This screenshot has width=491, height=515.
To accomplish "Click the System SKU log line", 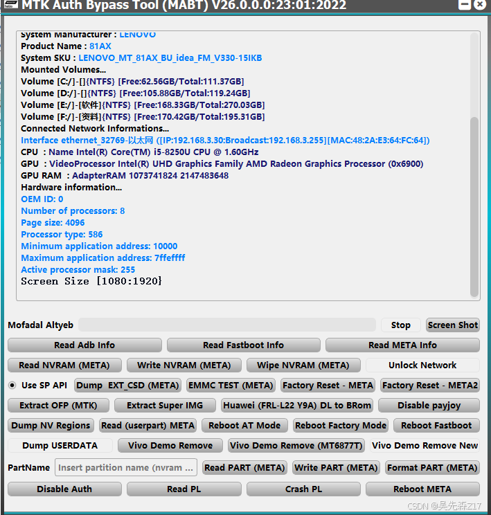I will coord(141,58).
